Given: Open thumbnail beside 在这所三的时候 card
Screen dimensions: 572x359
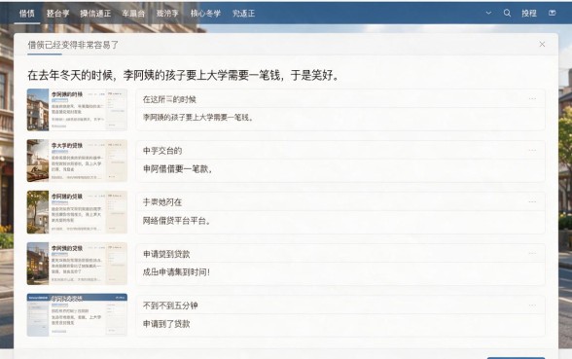Looking at the screenshot, I should pyautogui.click(x=77, y=109).
